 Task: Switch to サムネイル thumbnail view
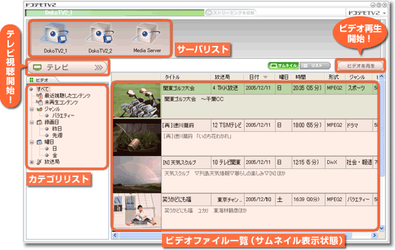pyautogui.click(x=283, y=66)
